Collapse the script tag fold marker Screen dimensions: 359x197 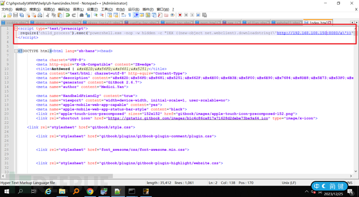(16, 29)
